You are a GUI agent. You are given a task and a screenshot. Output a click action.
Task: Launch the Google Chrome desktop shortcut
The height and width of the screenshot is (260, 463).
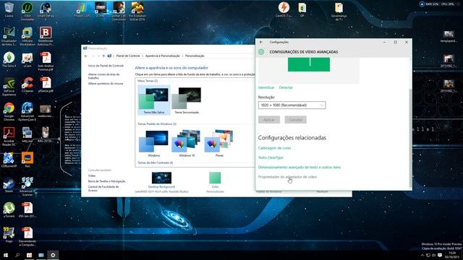click(9, 112)
